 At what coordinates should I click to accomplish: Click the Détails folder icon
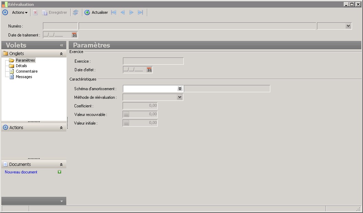pos(12,66)
